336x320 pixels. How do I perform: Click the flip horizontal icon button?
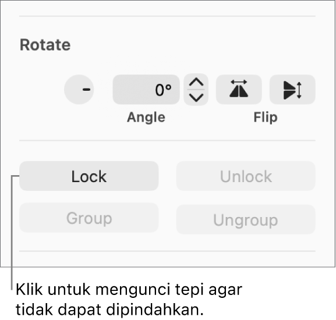239,90
